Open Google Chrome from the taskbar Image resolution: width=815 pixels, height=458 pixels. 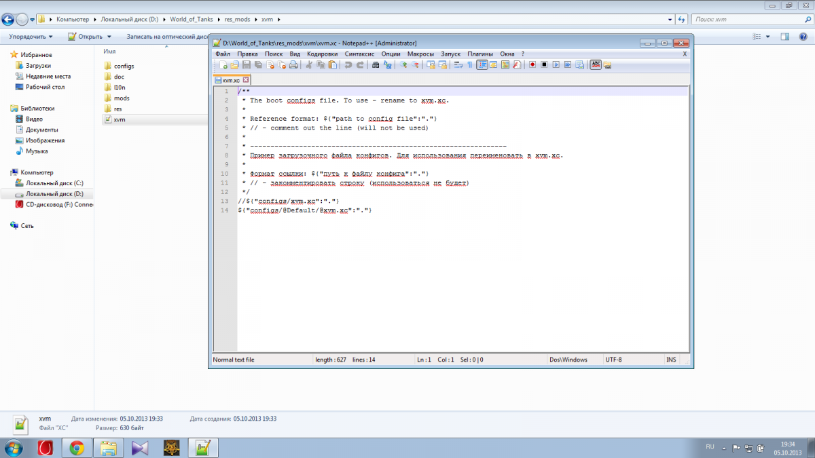click(77, 447)
